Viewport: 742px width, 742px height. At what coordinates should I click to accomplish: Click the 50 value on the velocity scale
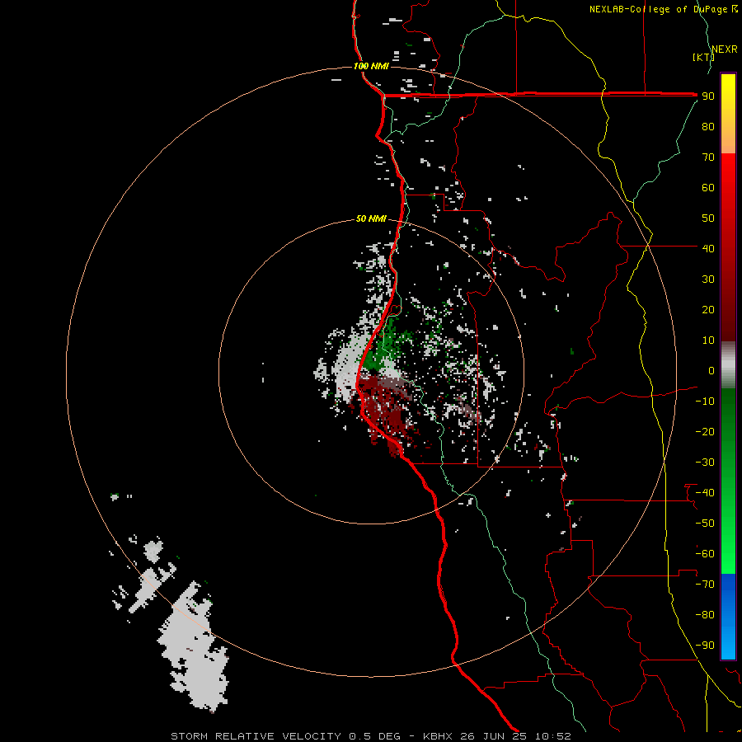click(x=708, y=218)
